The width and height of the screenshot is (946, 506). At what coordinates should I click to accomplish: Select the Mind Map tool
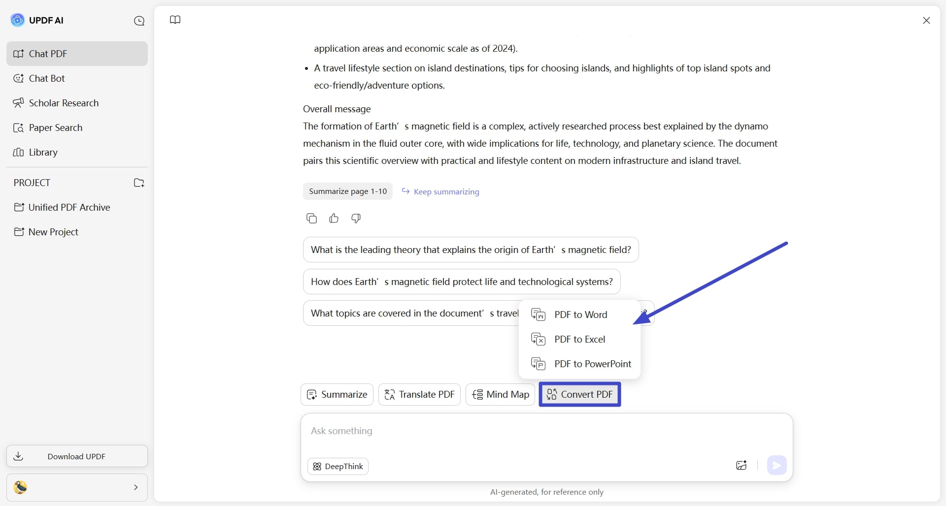500,394
